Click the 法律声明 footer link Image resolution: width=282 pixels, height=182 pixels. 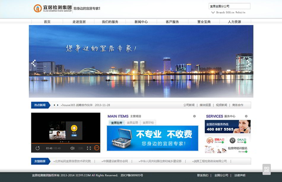(240, 175)
